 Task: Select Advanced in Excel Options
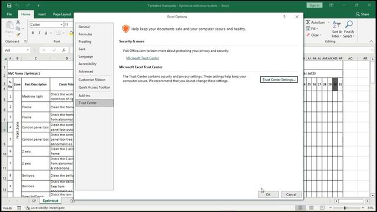coord(94,71)
